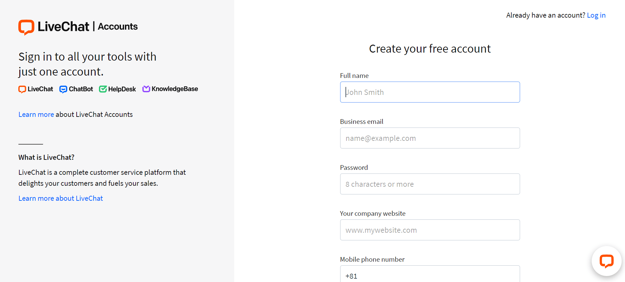Follow the Log in link

(596, 15)
